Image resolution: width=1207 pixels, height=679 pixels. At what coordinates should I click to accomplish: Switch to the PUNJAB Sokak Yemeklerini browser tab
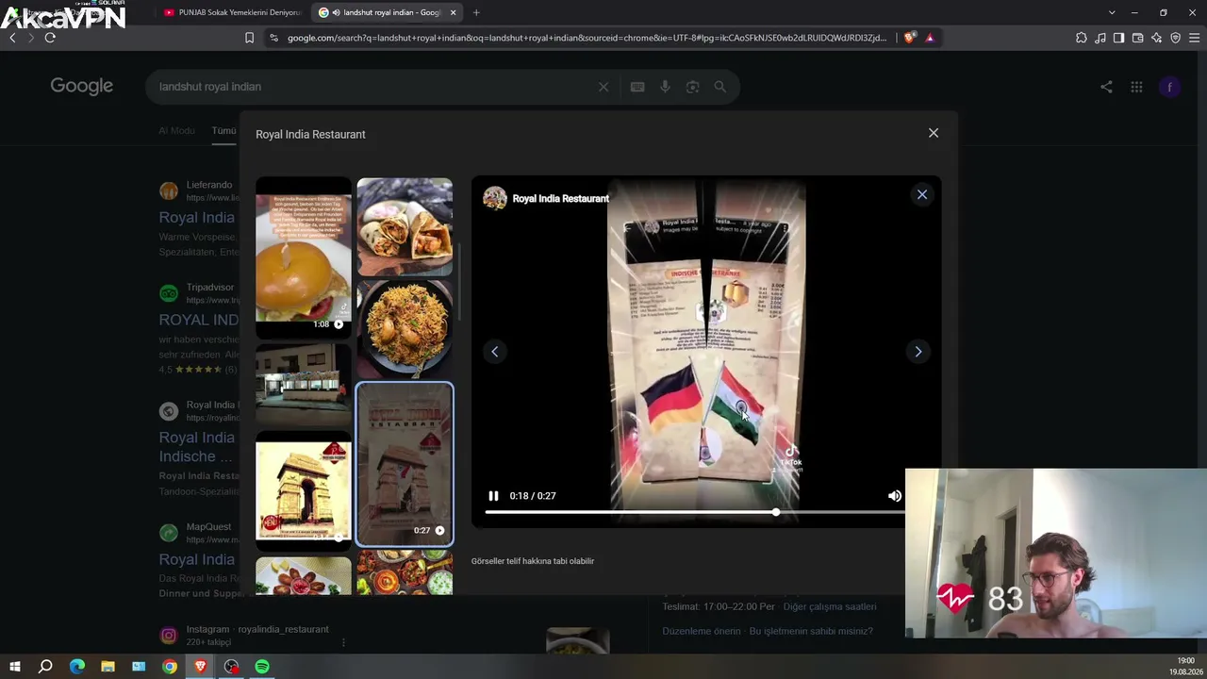point(232,12)
